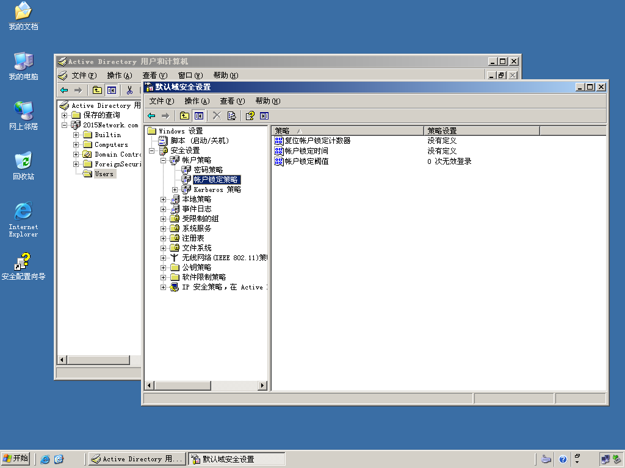Click Help icon in security settings toolbar
Viewport: 625px width, 468px height.
pos(250,116)
